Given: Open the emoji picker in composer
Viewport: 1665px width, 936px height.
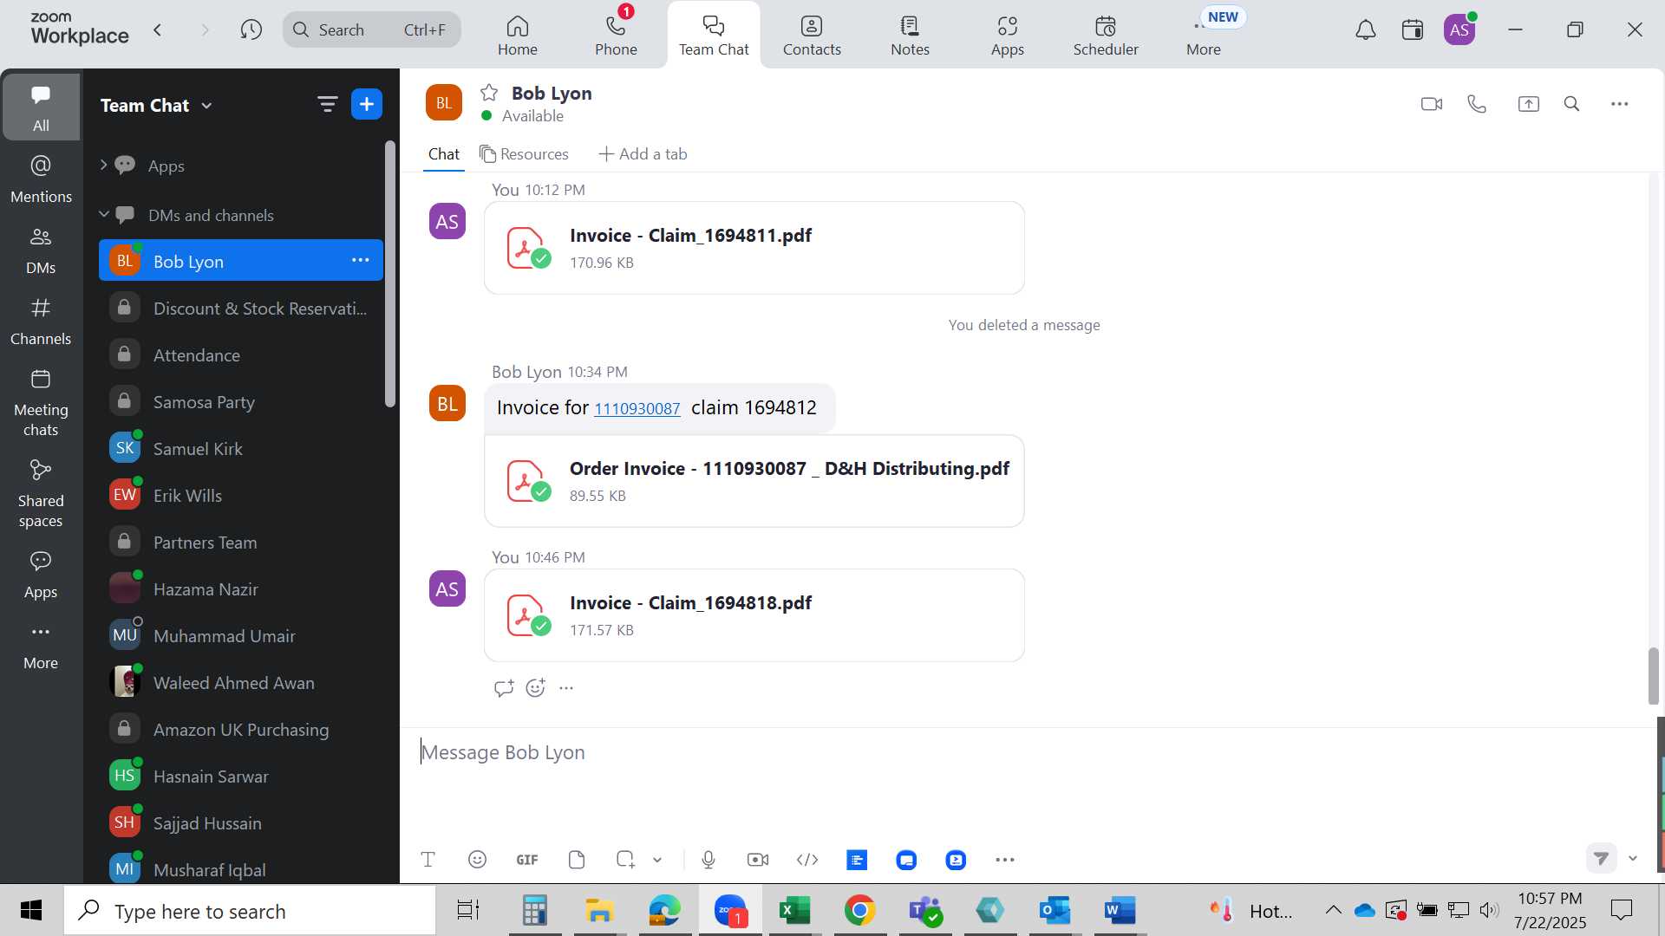Looking at the screenshot, I should click(477, 860).
